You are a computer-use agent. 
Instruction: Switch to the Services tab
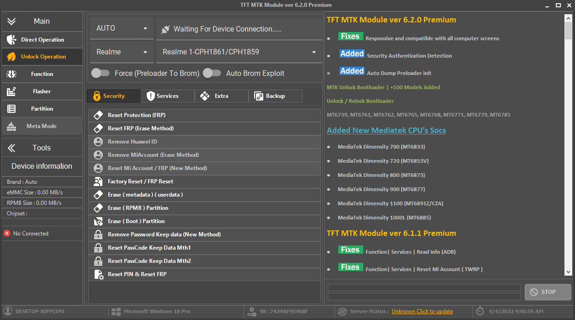[167, 96]
